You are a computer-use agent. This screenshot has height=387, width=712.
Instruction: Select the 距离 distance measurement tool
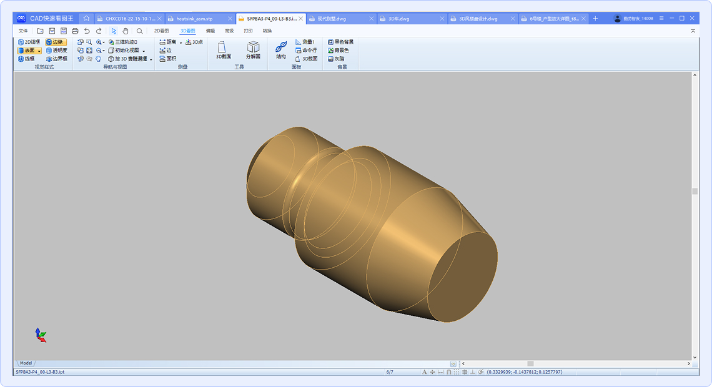(168, 42)
